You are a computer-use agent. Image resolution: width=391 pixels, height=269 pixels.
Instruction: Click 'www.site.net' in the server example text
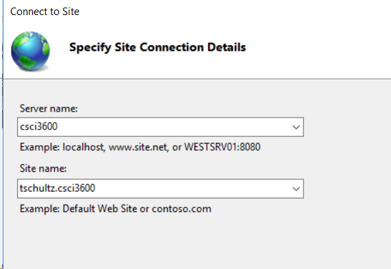point(138,147)
